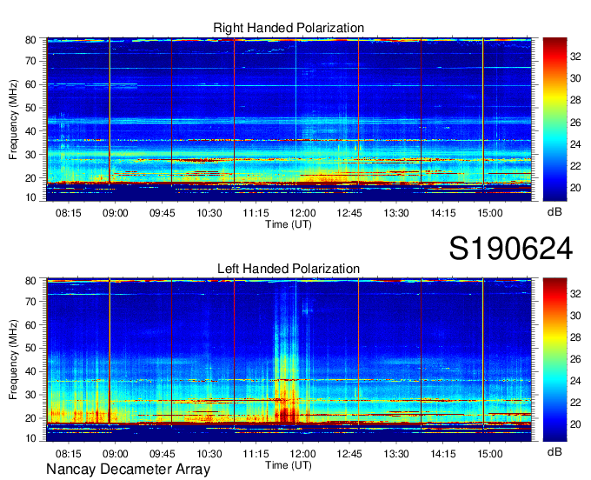The image size is (591, 480).
Task: Click 20 tick on right-handed frequency axis
Action: coord(30,178)
